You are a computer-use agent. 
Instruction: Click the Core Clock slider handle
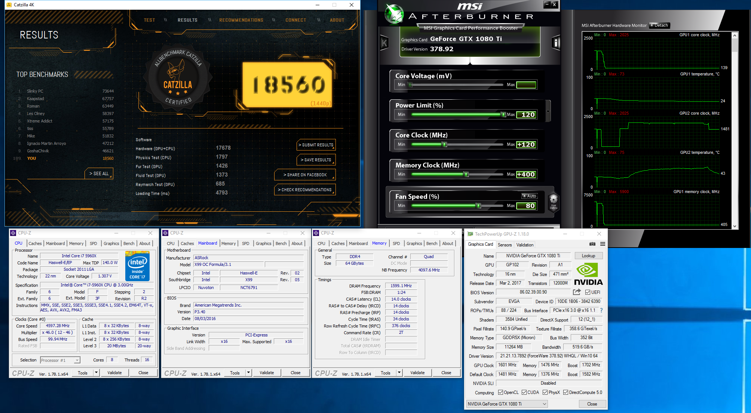(x=445, y=145)
